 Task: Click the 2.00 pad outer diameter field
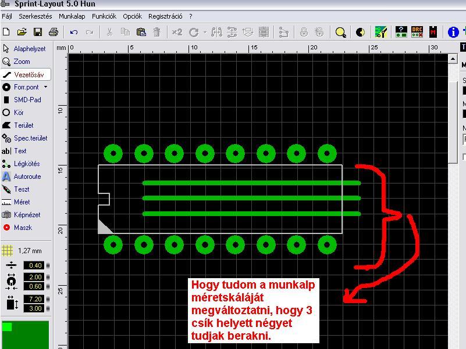pos(34,277)
